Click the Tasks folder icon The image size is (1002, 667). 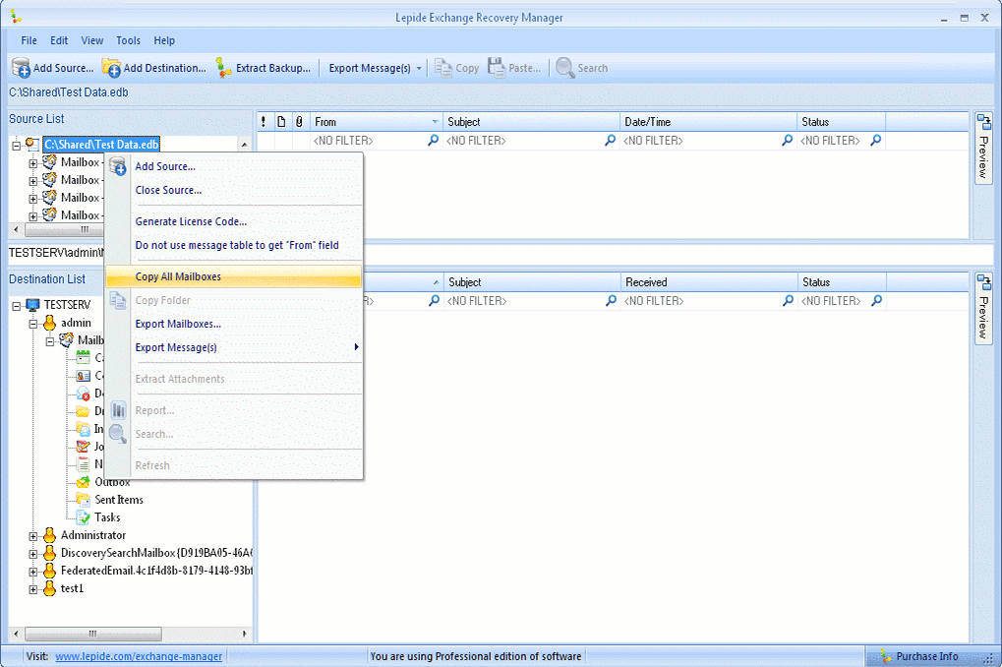[x=83, y=517]
